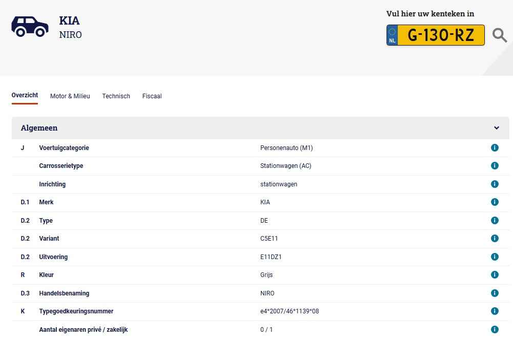Click the value 'NIRO' in Handelsbenaming row
The width and height of the screenshot is (513, 341).
(x=267, y=293)
